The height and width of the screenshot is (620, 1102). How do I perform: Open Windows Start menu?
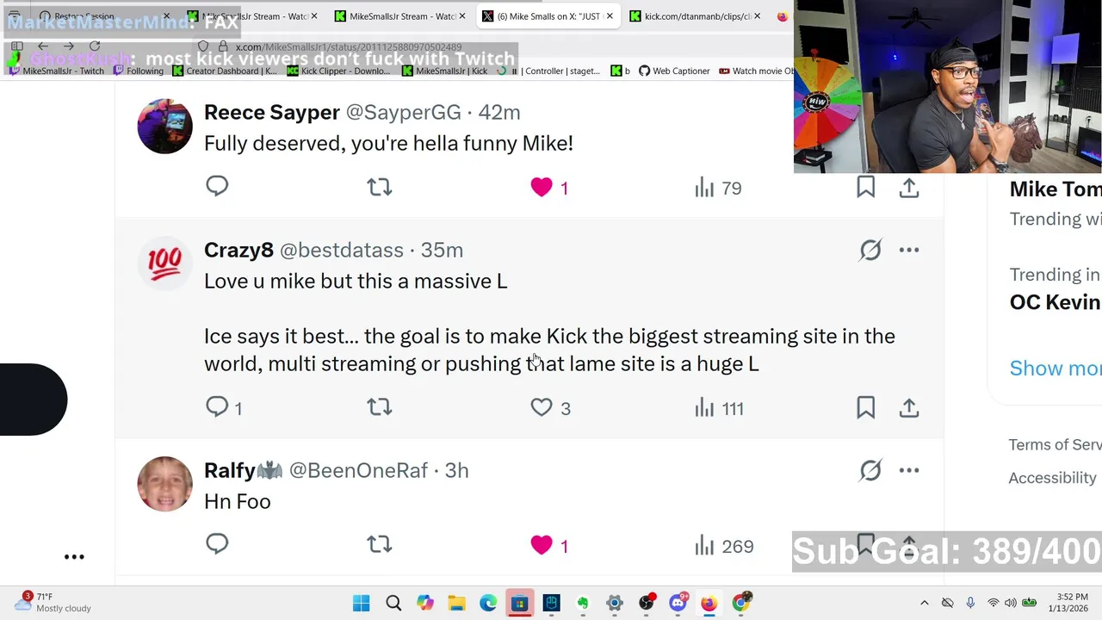[x=361, y=603]
